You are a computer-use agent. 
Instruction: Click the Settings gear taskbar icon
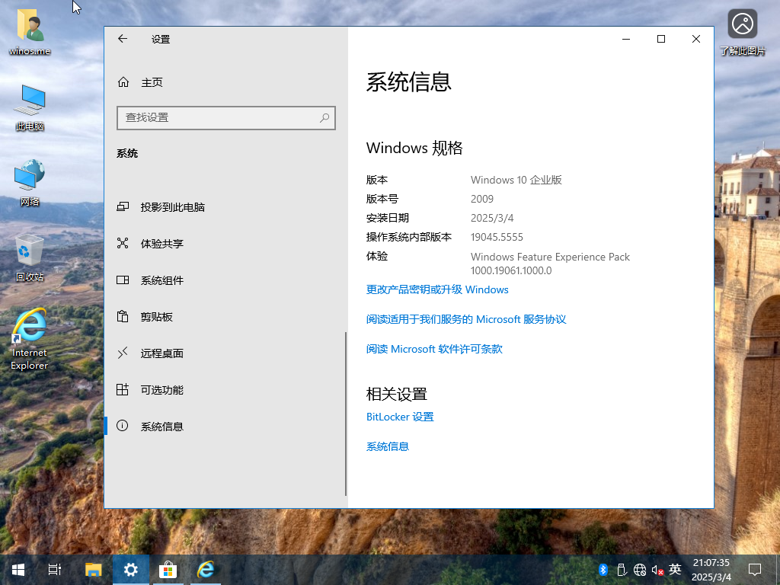pos(131,570)
